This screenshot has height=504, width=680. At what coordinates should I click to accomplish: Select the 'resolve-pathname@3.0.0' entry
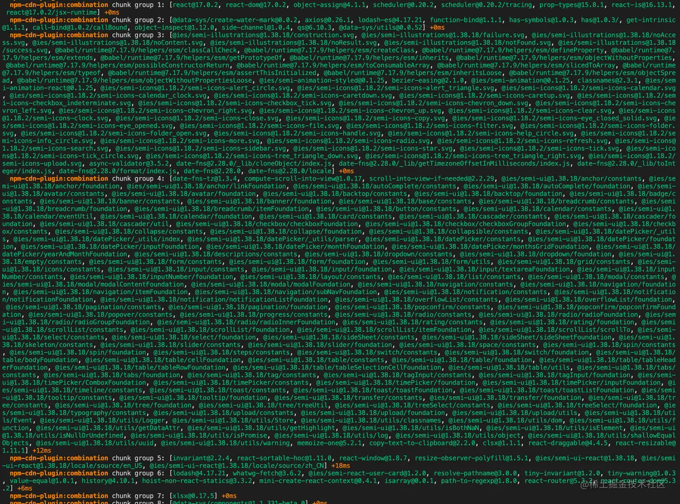(474, 473)
